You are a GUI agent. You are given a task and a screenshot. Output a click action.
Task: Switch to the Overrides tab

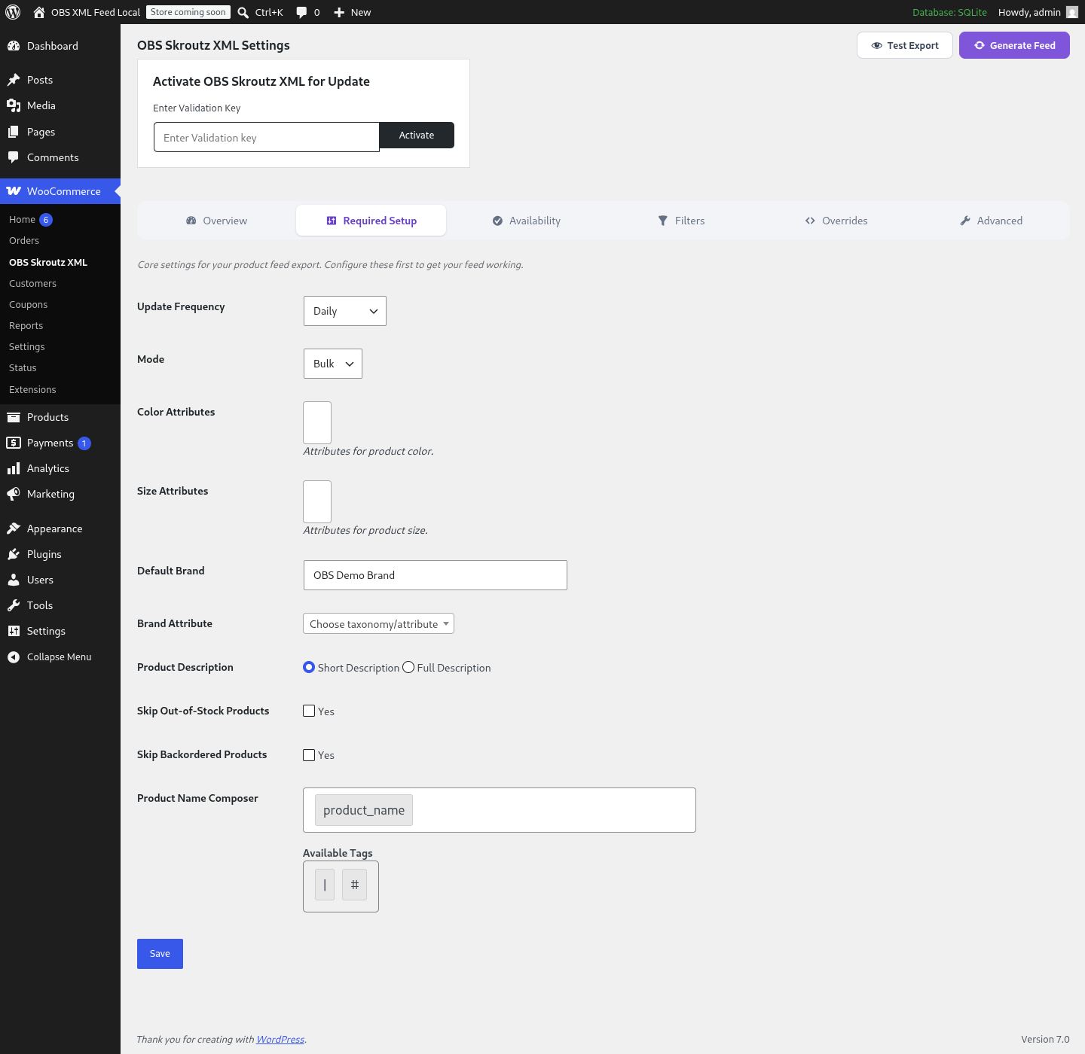(836, 221)
